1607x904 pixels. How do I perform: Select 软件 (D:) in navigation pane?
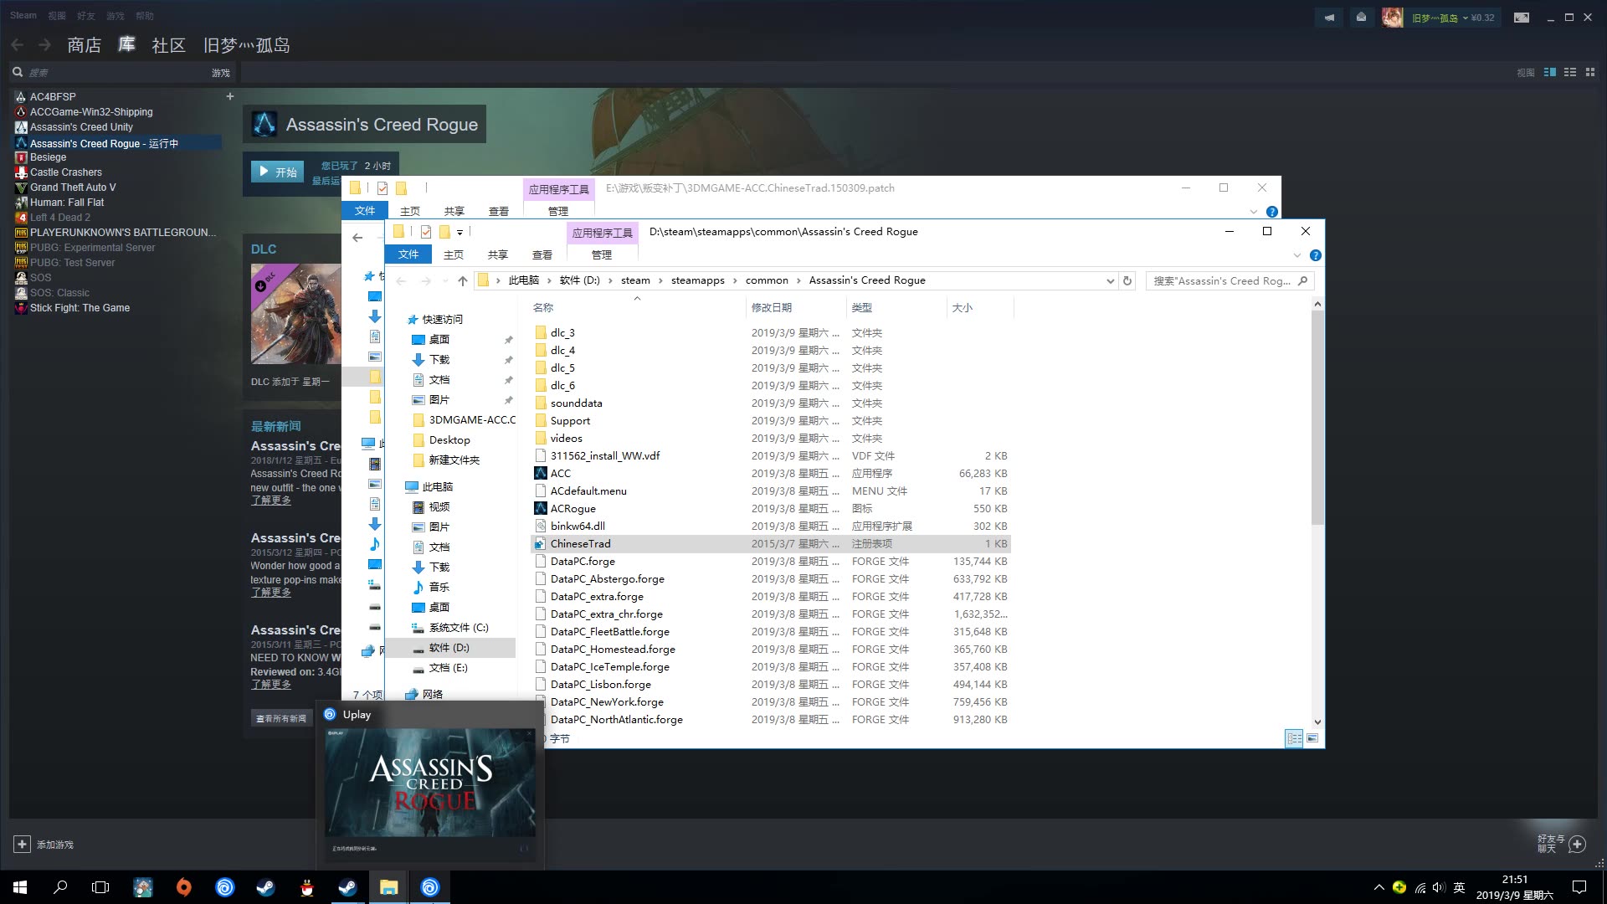pos(449,648)
